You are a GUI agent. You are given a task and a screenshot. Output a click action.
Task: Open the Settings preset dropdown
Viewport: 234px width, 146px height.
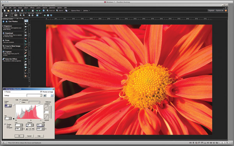(x=41, y=95)
